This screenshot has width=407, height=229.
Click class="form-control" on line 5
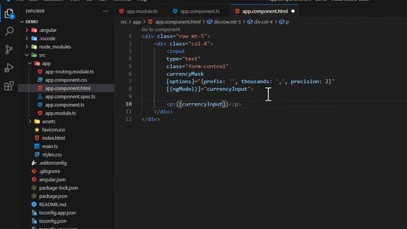pos(197,66)
